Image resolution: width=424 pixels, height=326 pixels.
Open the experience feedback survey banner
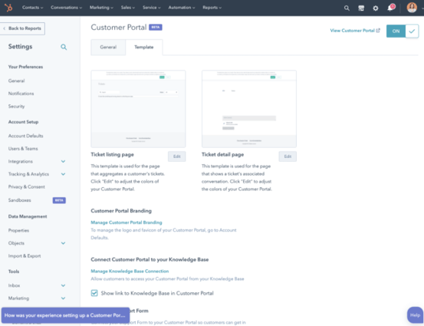[65, 315]
